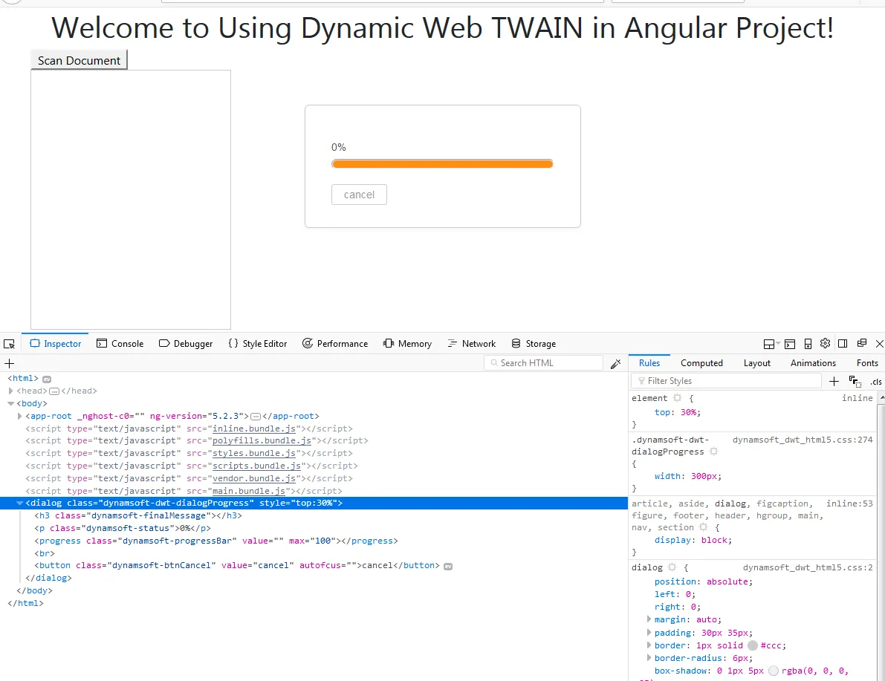Highlight elements matching 'nav, section' selector

[x=703, y=527]
